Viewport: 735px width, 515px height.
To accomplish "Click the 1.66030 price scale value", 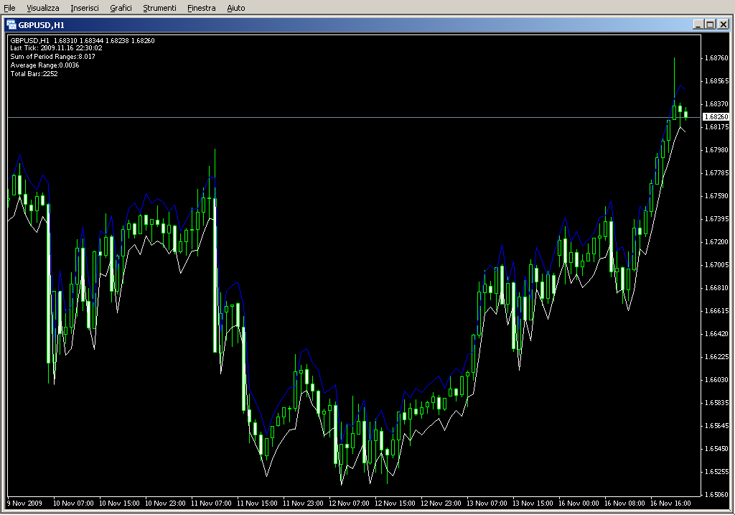I will (717, 380).
